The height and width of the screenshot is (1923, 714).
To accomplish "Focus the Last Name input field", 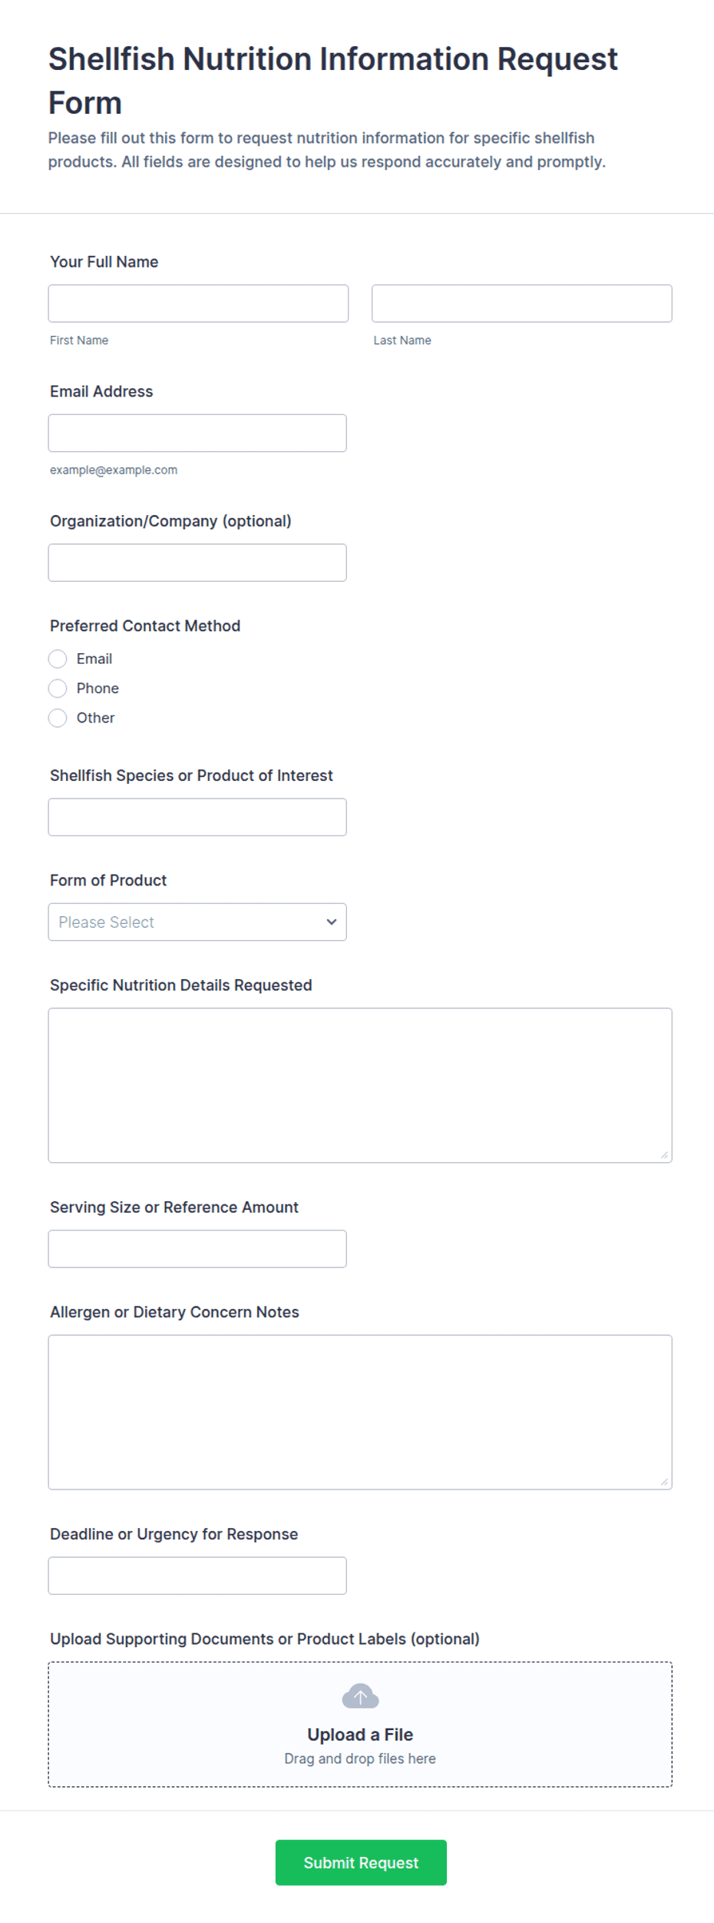I will tap(522, 304).
